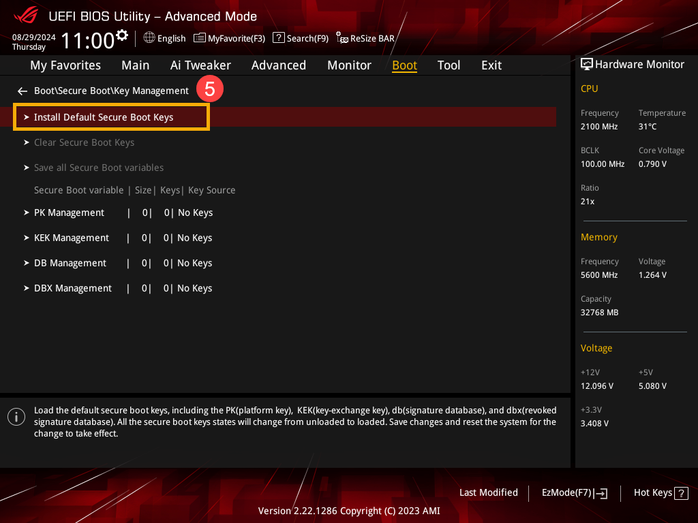
Task: Click the info icon in the help panel
Action: click(16, 417)
